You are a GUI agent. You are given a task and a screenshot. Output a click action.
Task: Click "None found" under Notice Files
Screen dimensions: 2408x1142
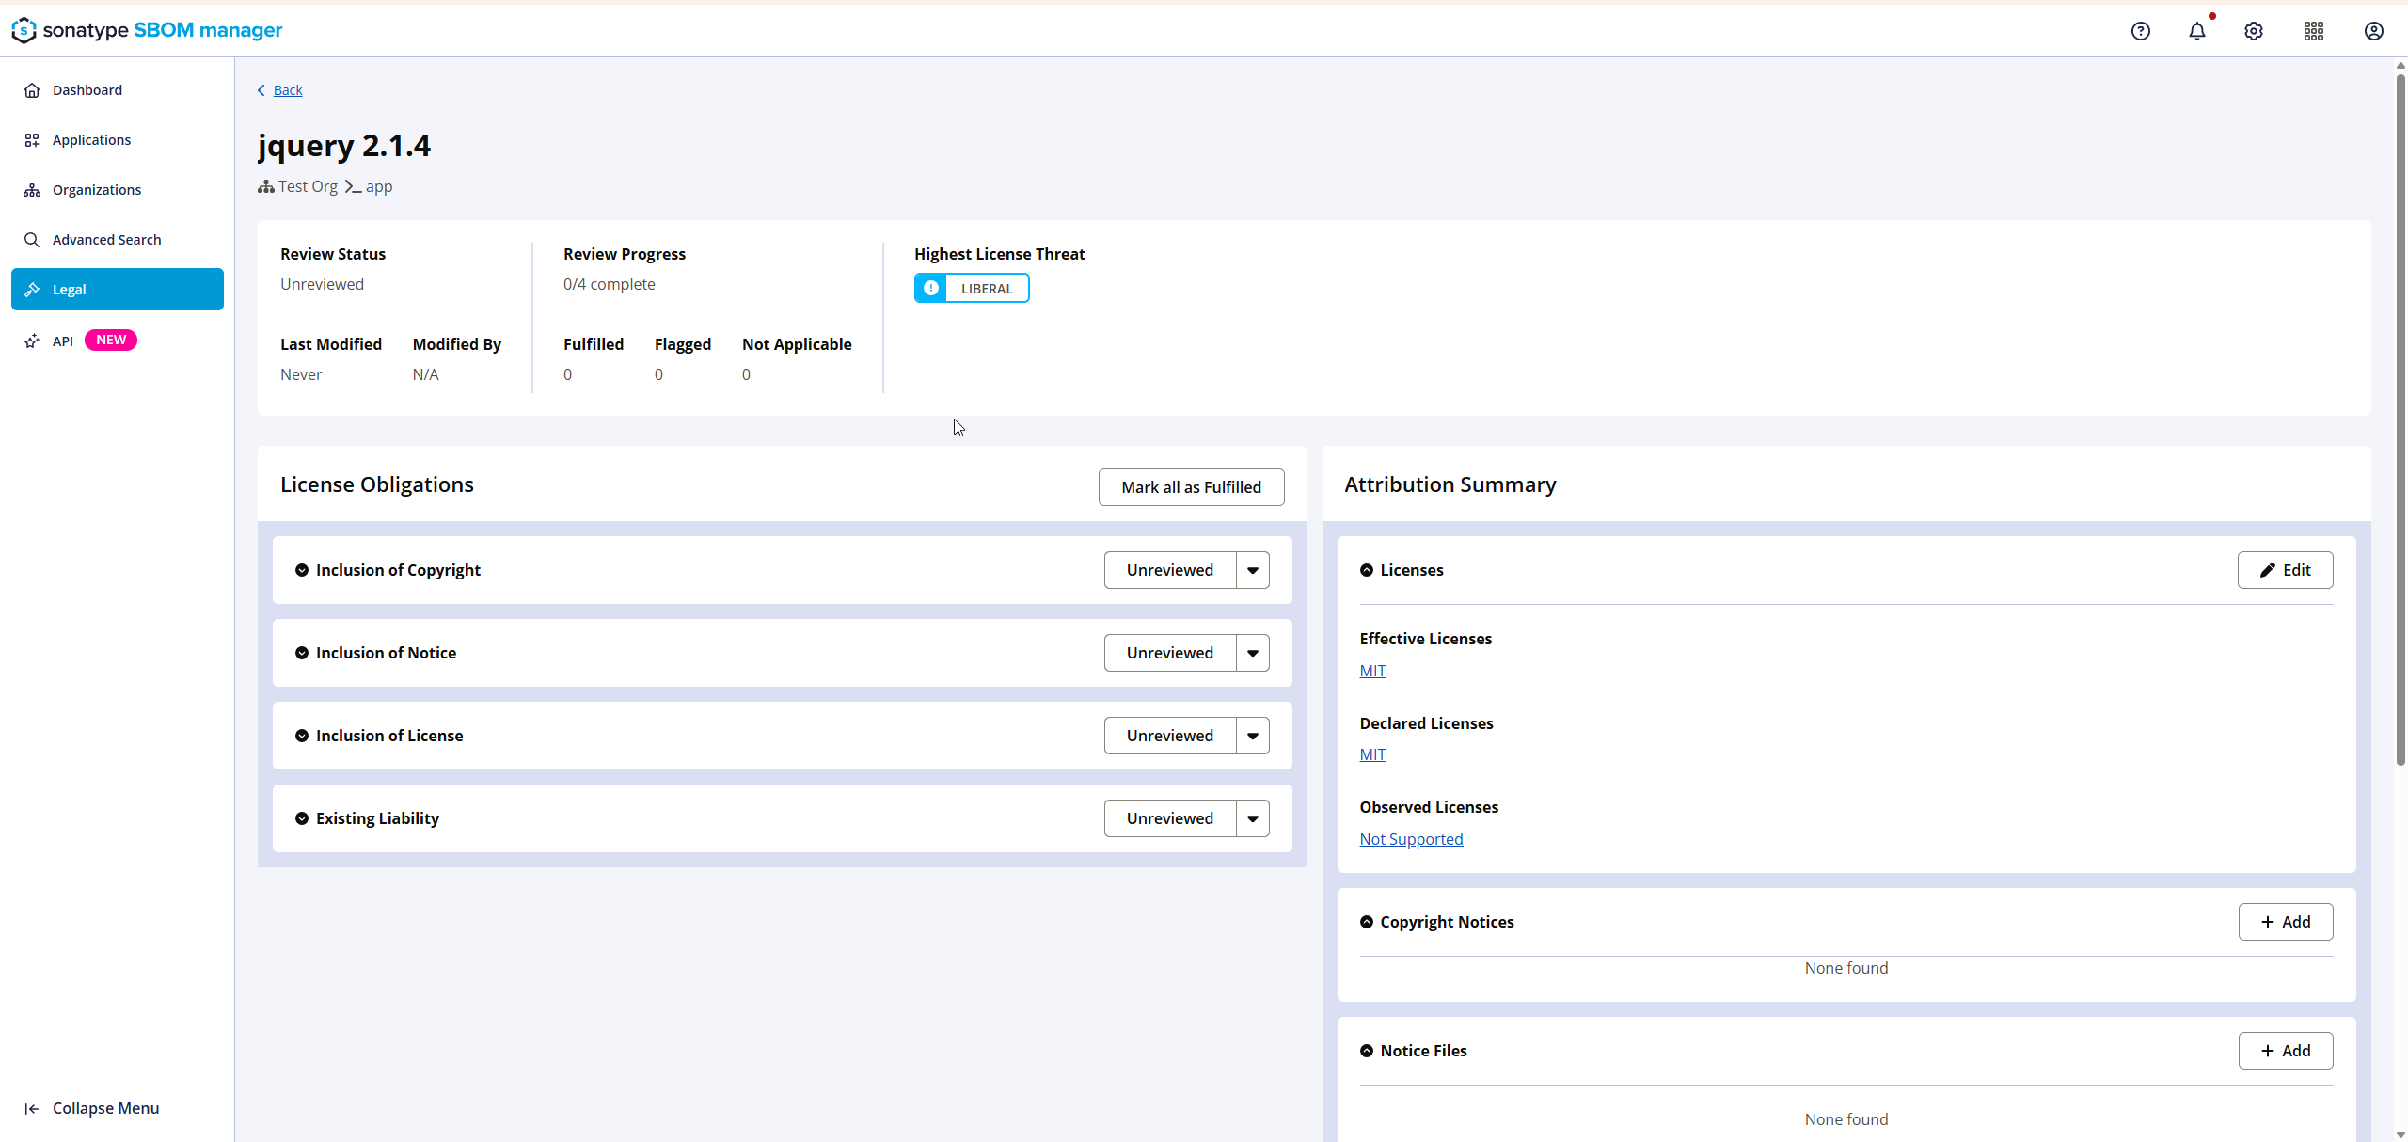[1846, 1119]
